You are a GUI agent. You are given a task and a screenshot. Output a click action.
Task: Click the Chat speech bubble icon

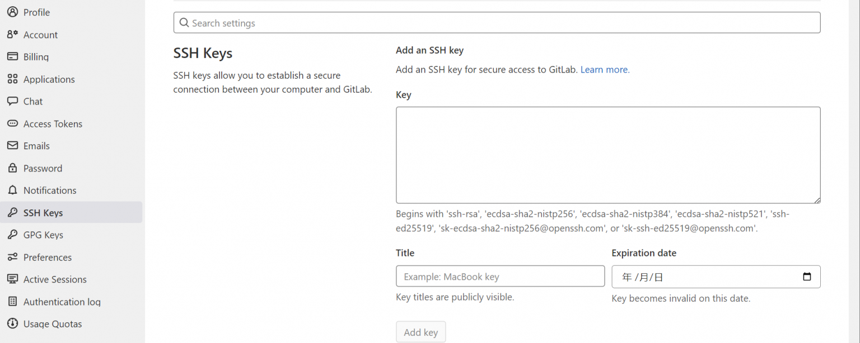[12, 101]
